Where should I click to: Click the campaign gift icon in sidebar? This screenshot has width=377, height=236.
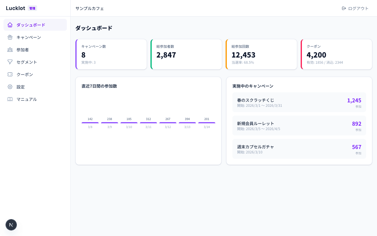[x=10, y=37]
